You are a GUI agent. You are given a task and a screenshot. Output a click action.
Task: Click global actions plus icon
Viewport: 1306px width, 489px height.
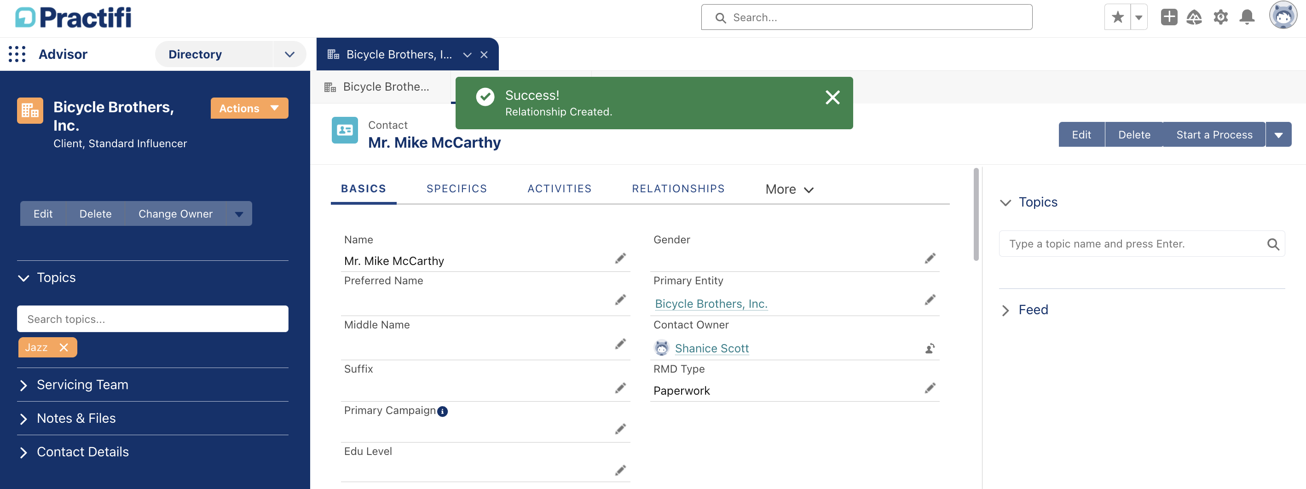pyautogui.click(x=1169, y=17)
